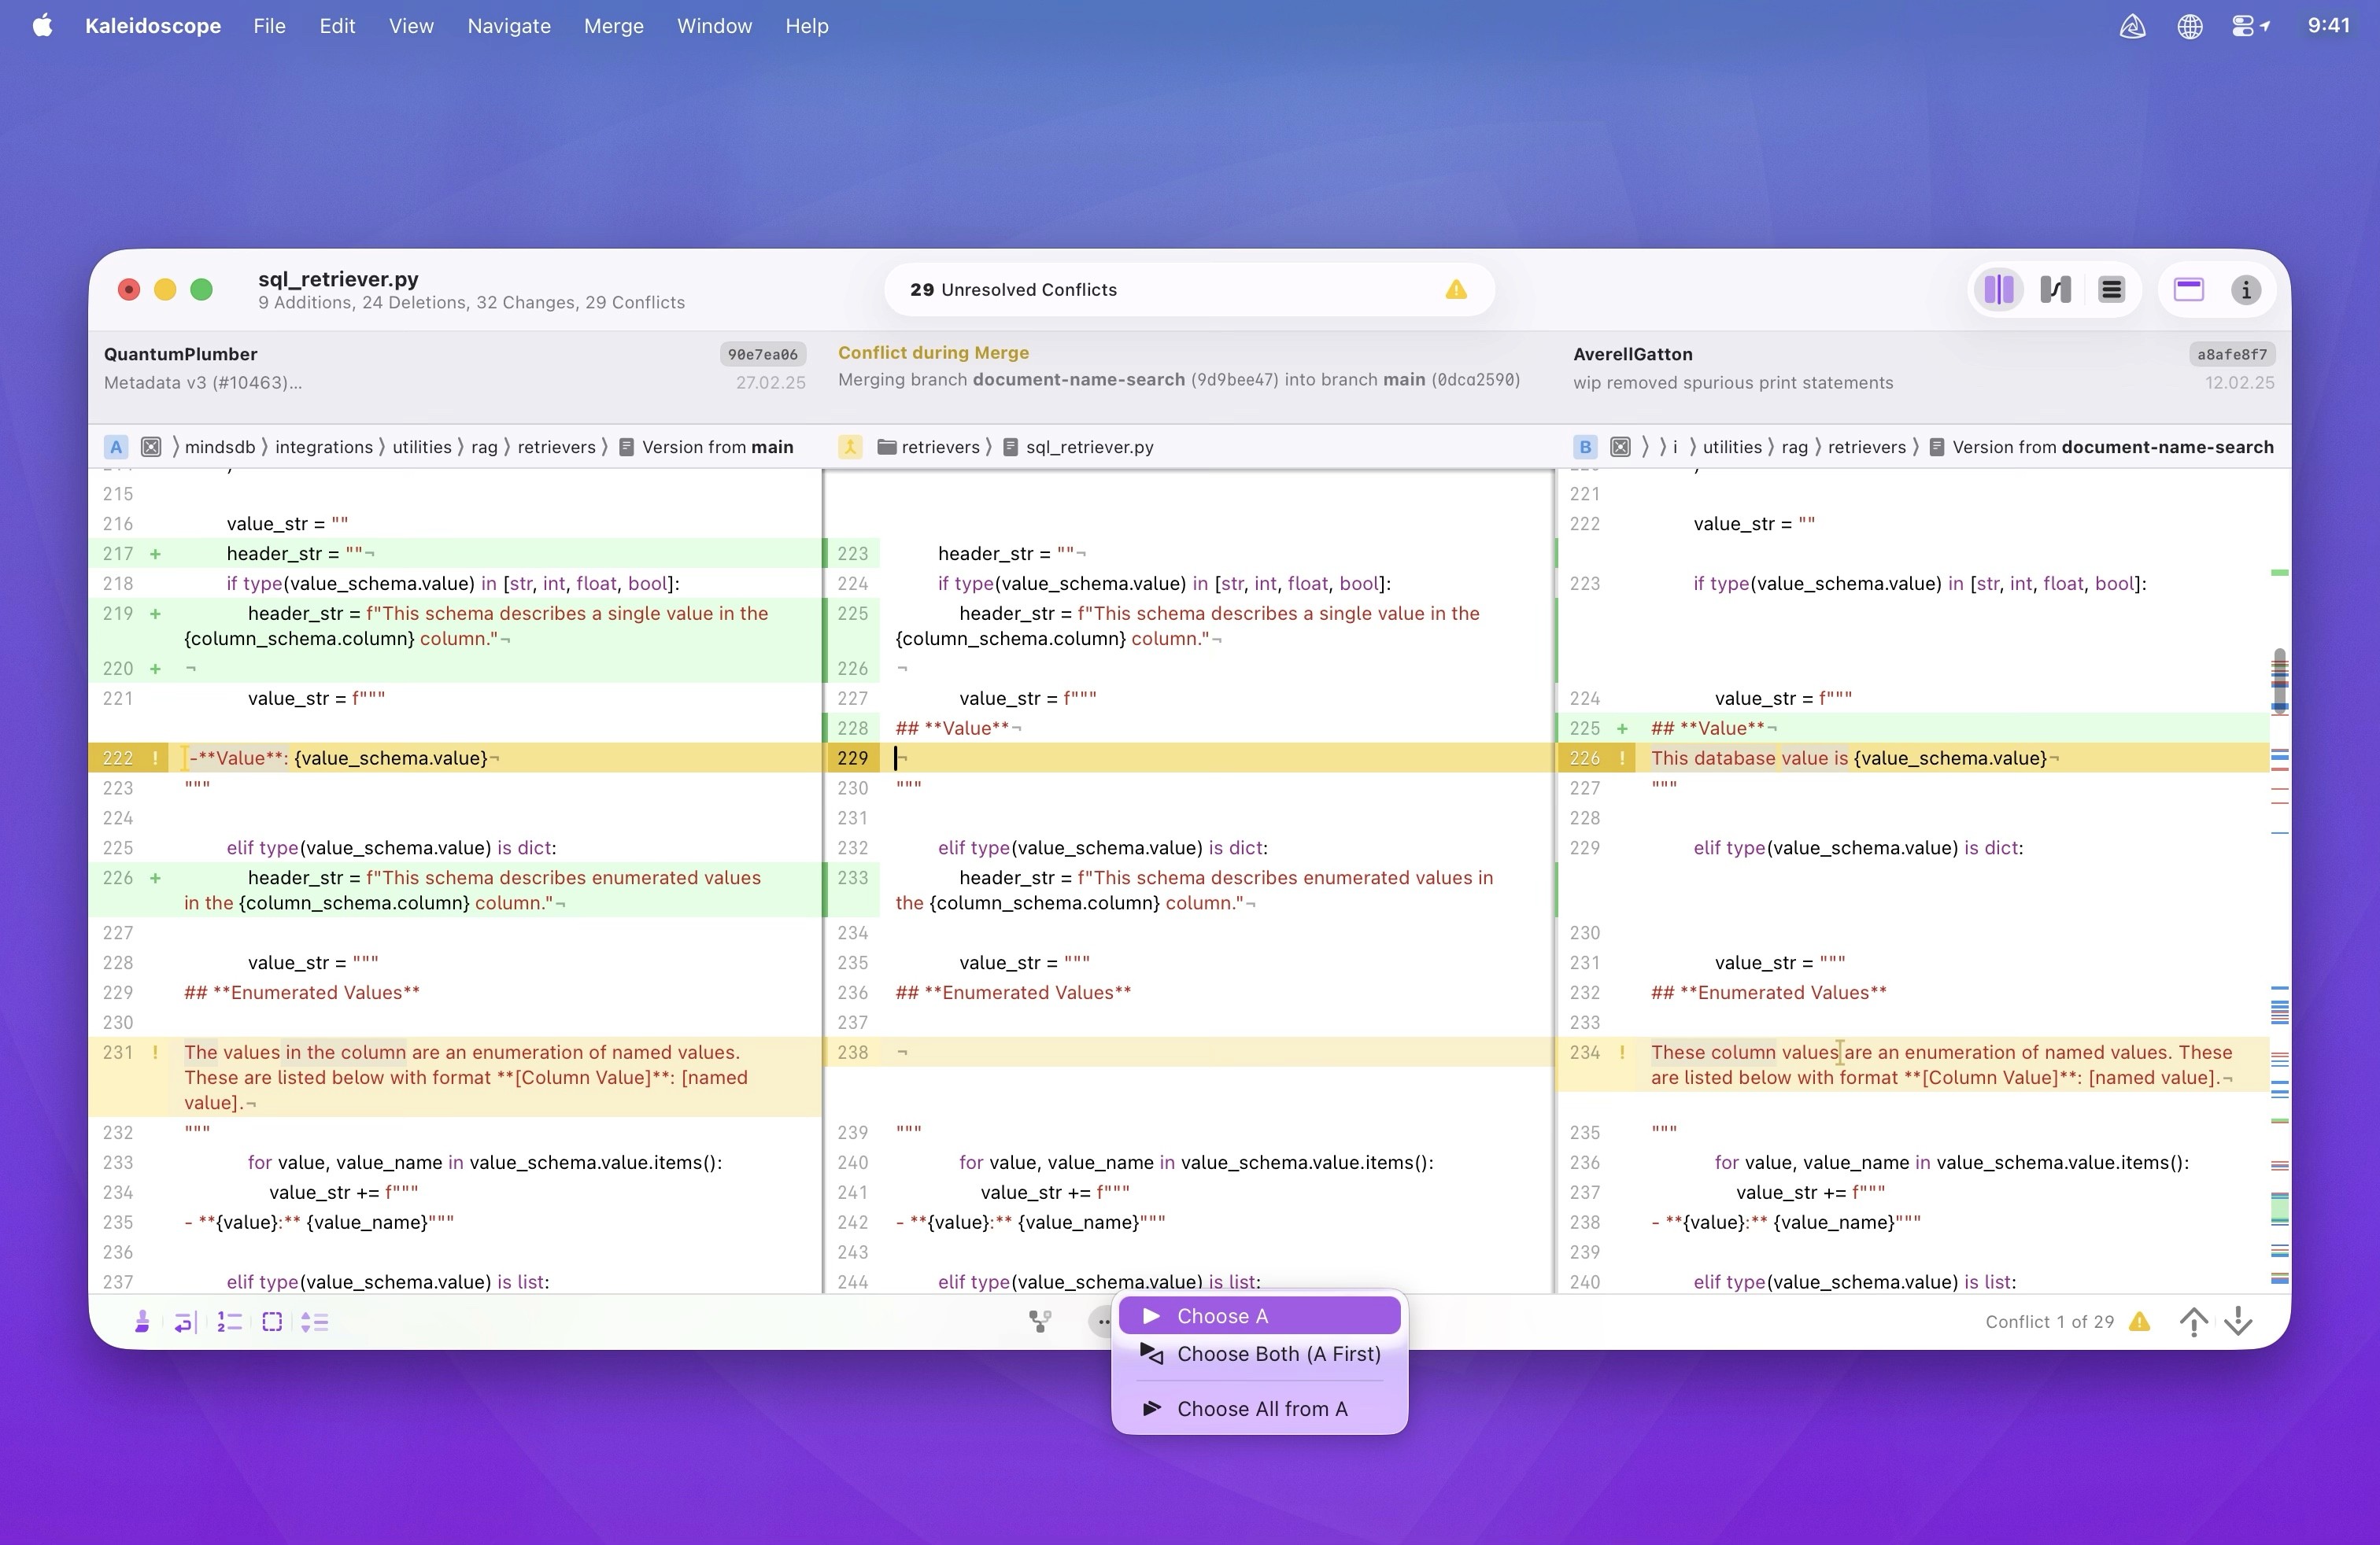Click 'Choose All from A' option
Viewport: 2380px width, 1545px height.
1261,1408
